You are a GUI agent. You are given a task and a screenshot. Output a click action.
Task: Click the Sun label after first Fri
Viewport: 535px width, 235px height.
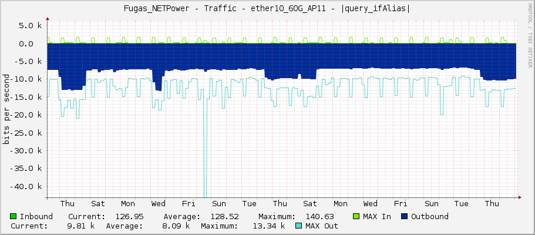pos(218,204)
